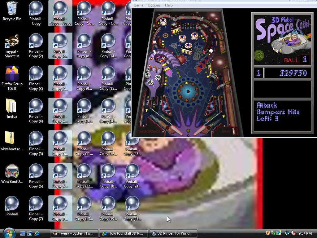Viewport: 317px width, 238px height.
Task: Select the Pinball - Copy (7) shortcut
Action: [36, 209]
